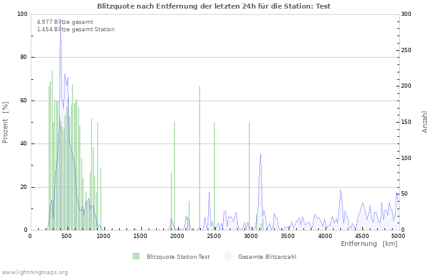Click the blue line peak near 4200 km
The height and width of the screenshot is (276, 430).
pos(340,191)
